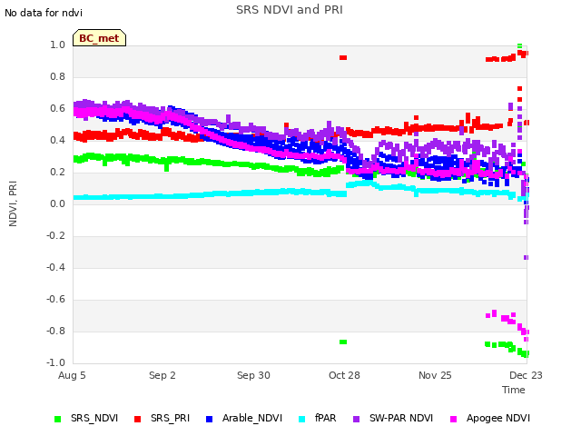The image size is (581, 436).
Task: Click the 1.0 y-axis tick label
Action: pyautogui.click(x=57, y=45)
